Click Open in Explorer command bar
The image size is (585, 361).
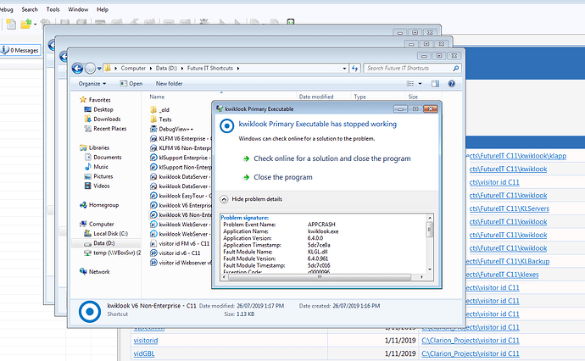131,84
